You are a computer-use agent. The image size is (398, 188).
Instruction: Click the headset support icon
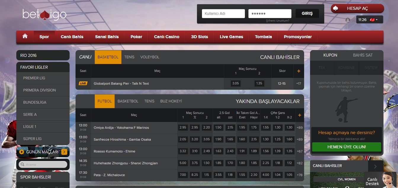[348, 20]
